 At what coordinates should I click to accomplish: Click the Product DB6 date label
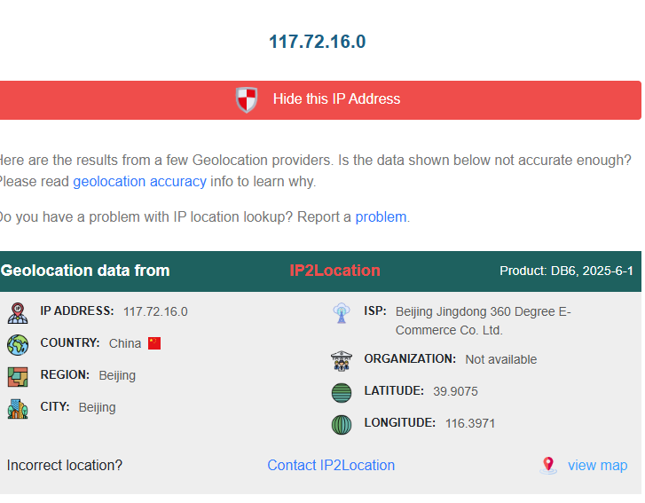pyautogui.click(x=566, y=271)
